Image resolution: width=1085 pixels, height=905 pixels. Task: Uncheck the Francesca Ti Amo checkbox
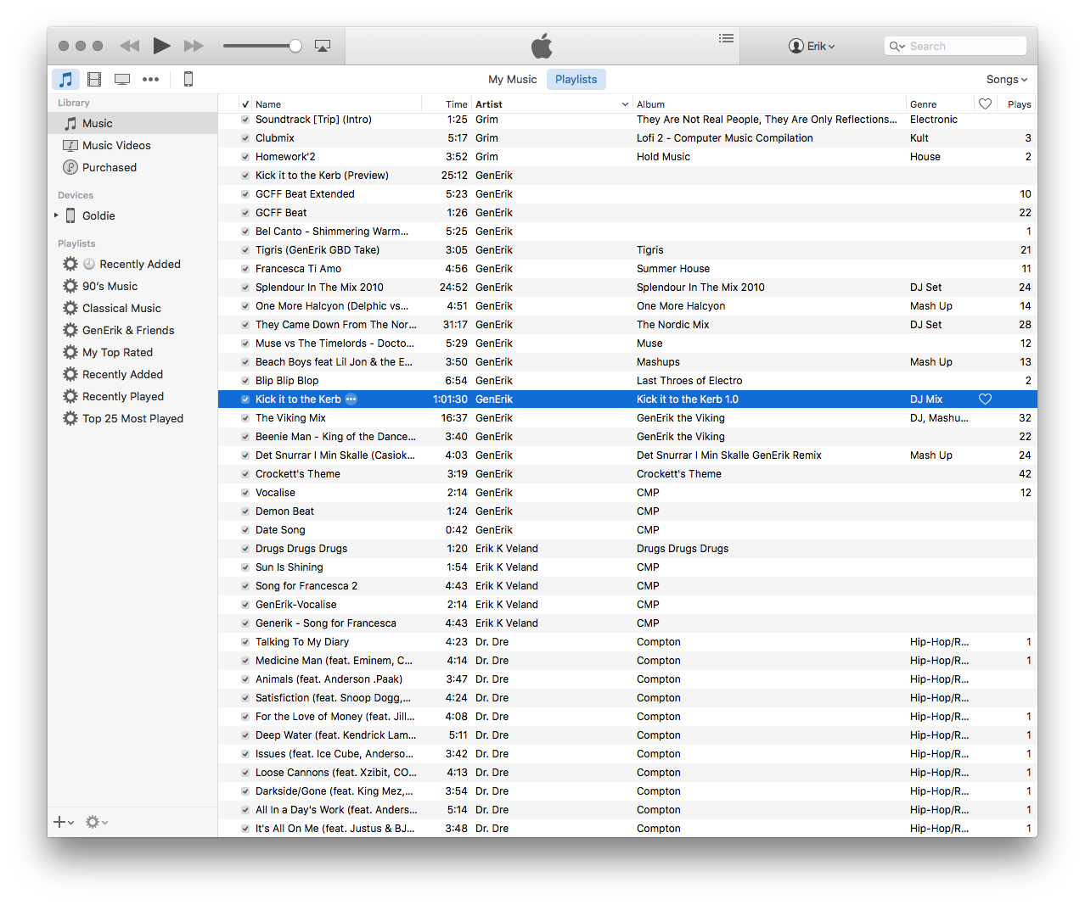click(245, 269)
